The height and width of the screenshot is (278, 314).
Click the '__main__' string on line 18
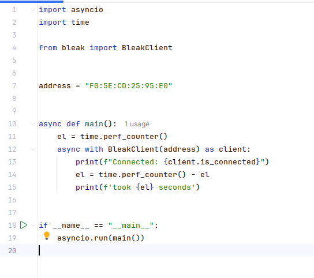coord(131,226)
